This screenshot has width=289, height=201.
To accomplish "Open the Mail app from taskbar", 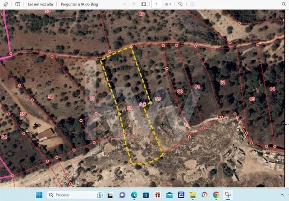I will point(169,195).
